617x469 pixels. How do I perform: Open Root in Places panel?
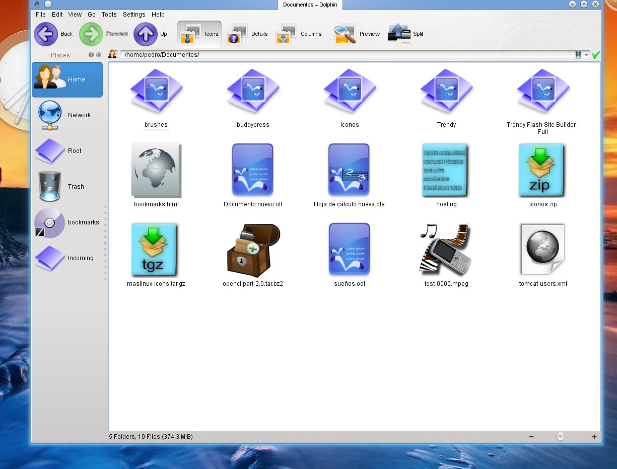(67, 151)
